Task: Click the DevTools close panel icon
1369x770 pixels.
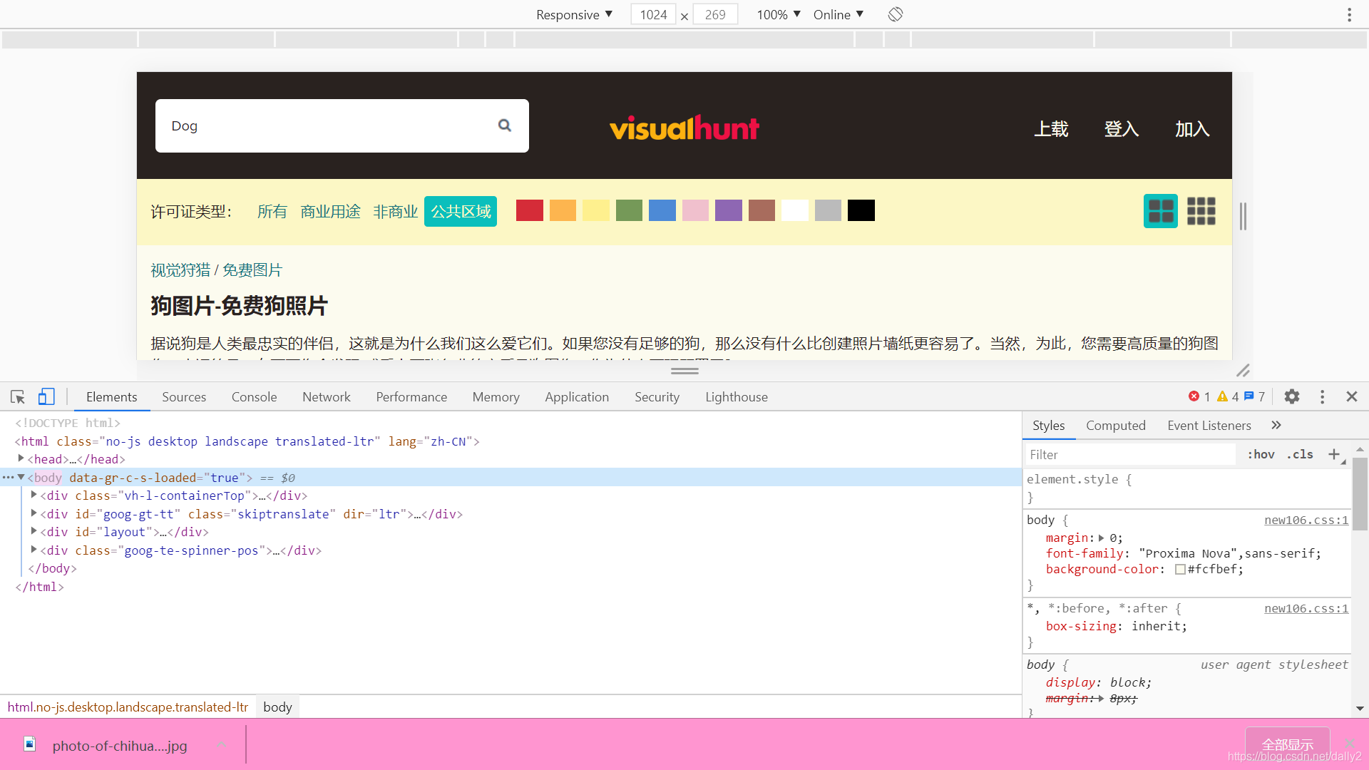Action: (1352, 396)
